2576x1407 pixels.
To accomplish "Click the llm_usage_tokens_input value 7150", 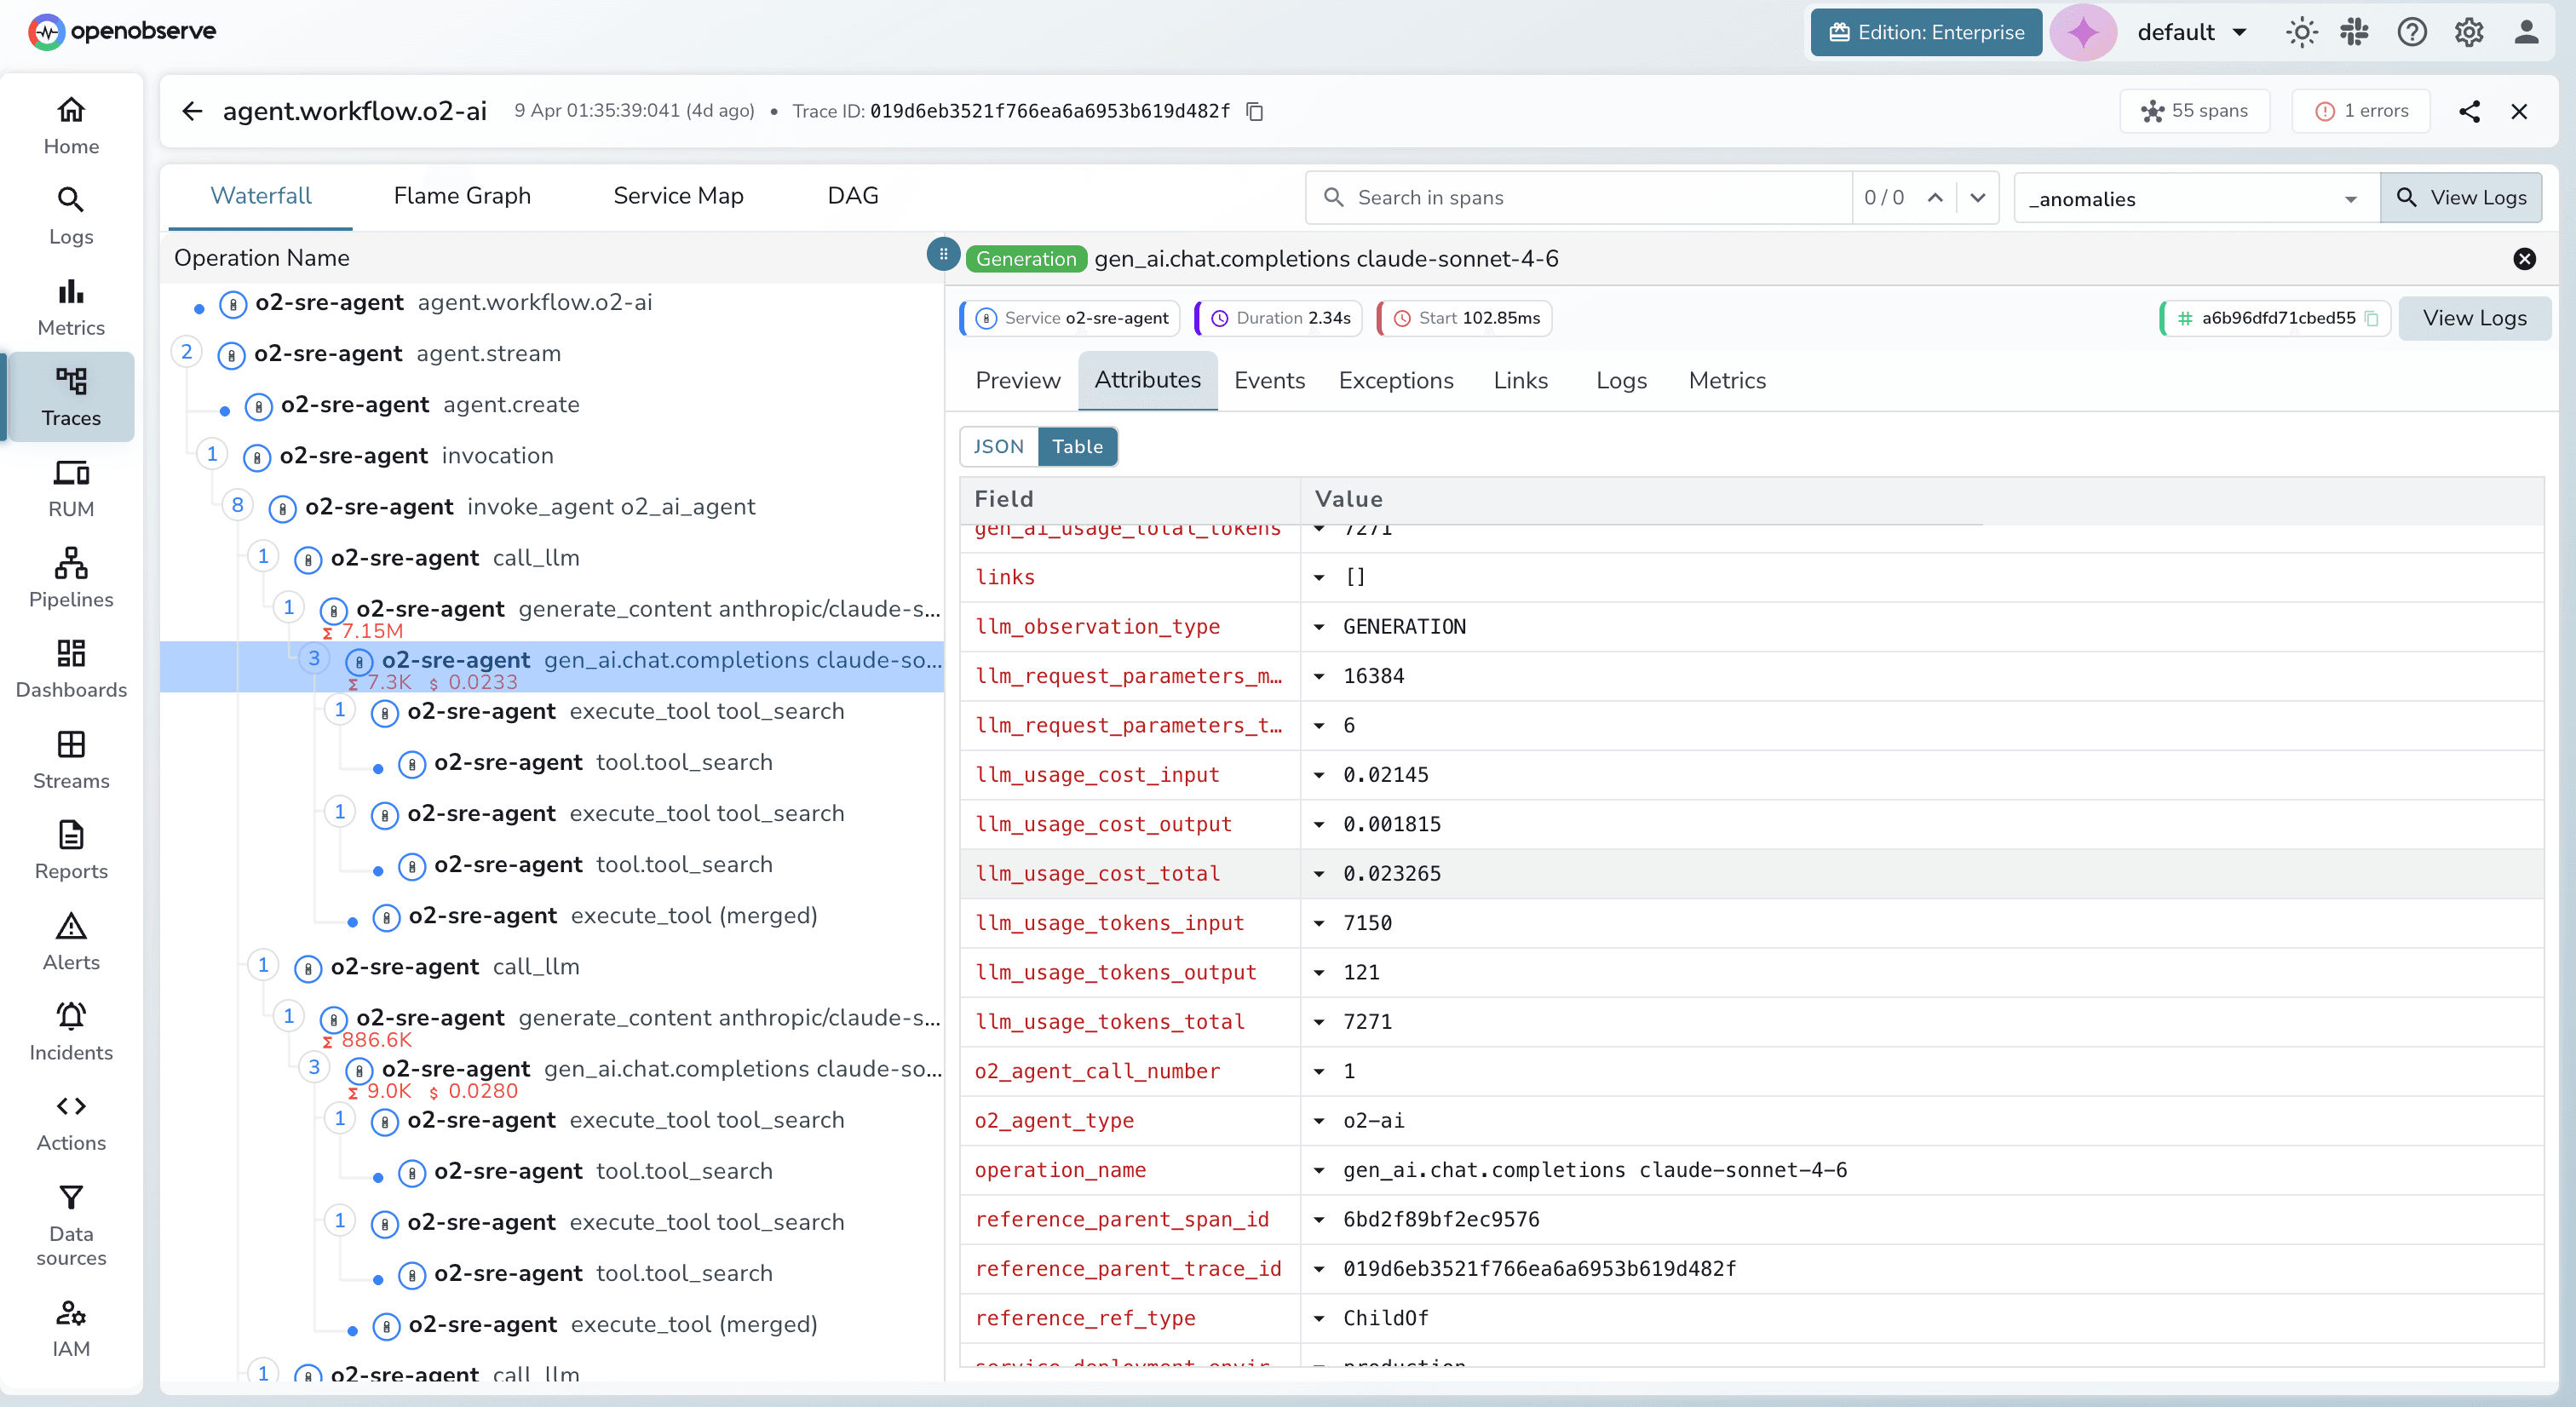I will click(1367, 923).
